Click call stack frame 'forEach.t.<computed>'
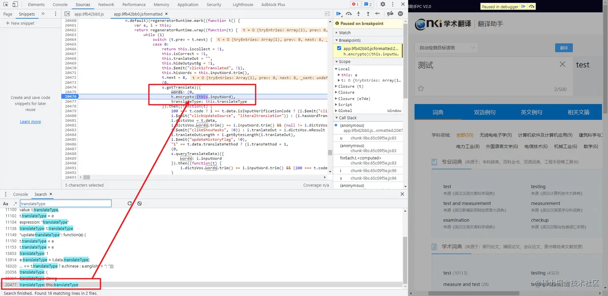The image size is (608, 296). tap(368, 160)
